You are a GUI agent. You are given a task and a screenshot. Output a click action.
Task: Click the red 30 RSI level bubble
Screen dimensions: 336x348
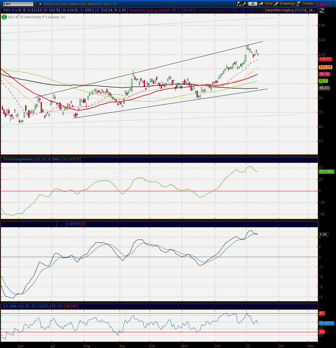[322, 332]
